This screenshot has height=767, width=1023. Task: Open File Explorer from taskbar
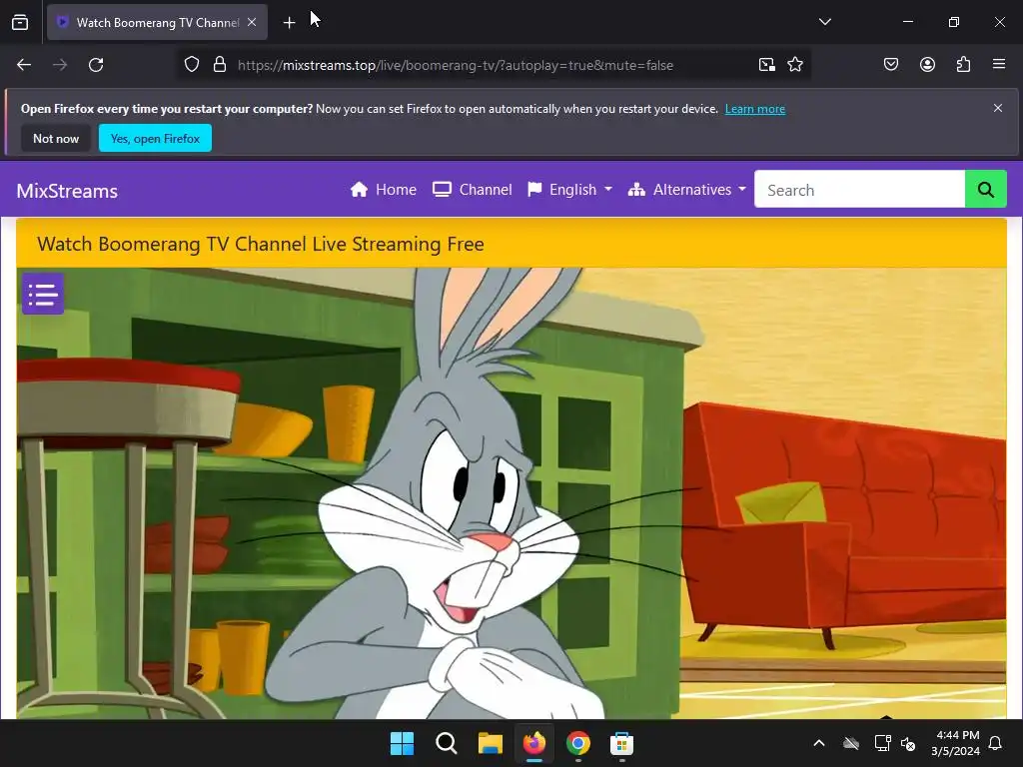[x=490, y=743]
